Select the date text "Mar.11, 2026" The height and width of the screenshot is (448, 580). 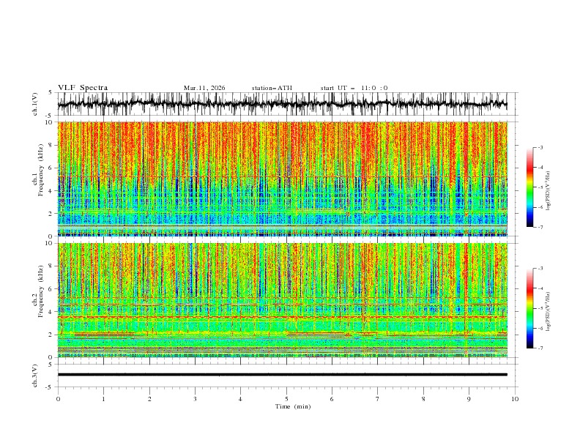click(204, 88)
